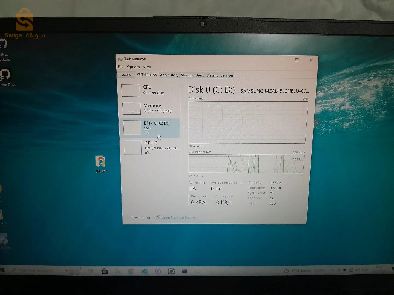The height and width of the screenshot is (295, 394).
Task: Collapse the view with Fewer details
Action: tap(141, 218)
